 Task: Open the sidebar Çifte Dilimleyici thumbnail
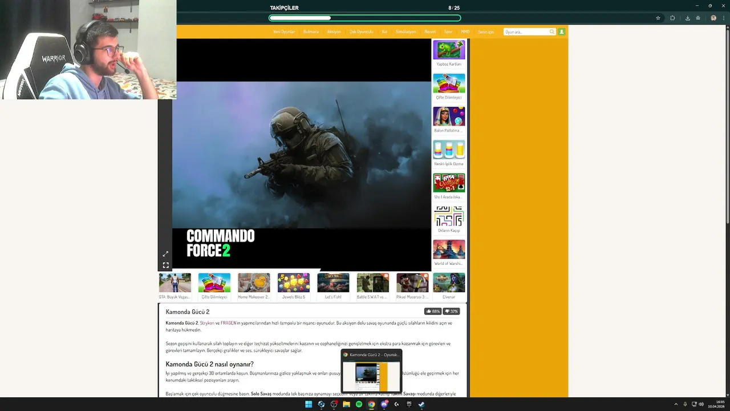coord(449,83)
